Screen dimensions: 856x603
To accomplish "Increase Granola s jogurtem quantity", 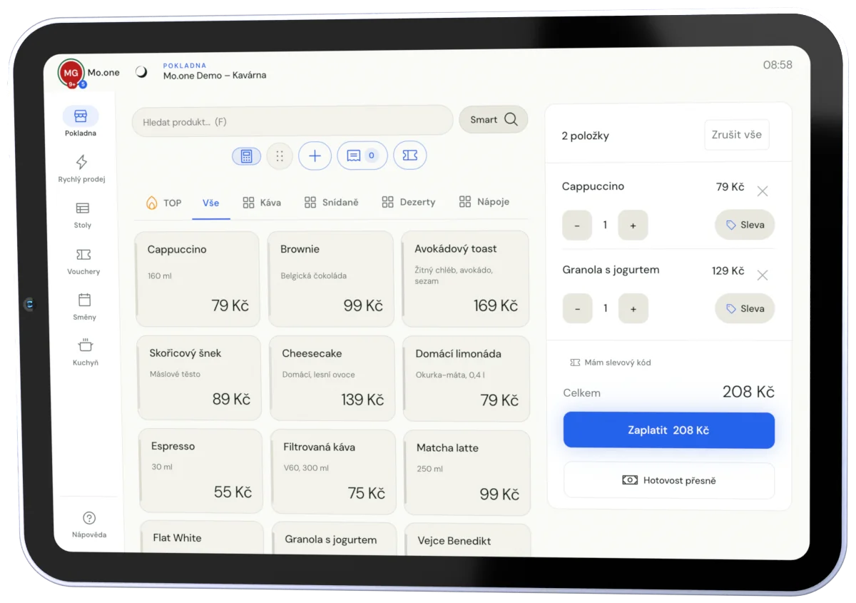I will [633, 309].
